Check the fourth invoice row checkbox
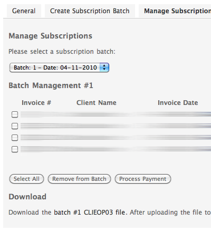This screenshot has height=231, width=211. [15, 149]
